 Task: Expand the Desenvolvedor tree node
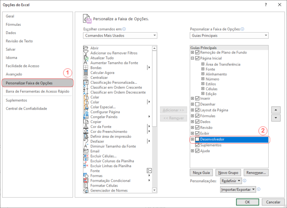(192, 139)
